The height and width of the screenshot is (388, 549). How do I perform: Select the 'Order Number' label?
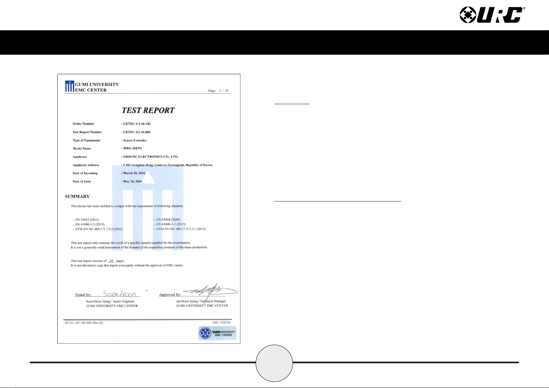83,124
